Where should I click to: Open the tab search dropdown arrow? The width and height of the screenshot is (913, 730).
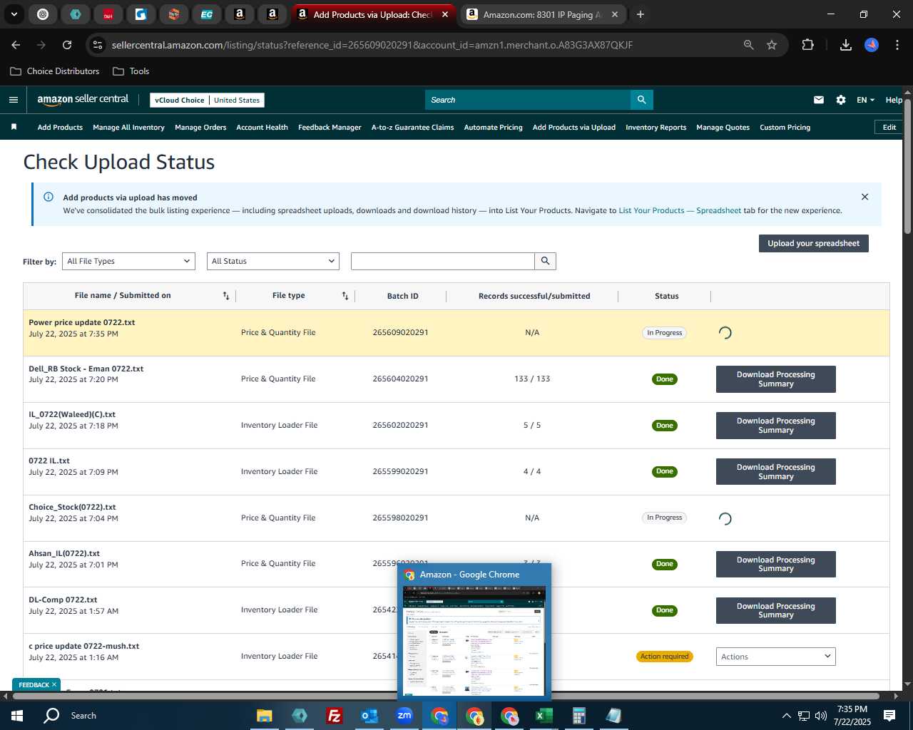(x=14, y=14)
